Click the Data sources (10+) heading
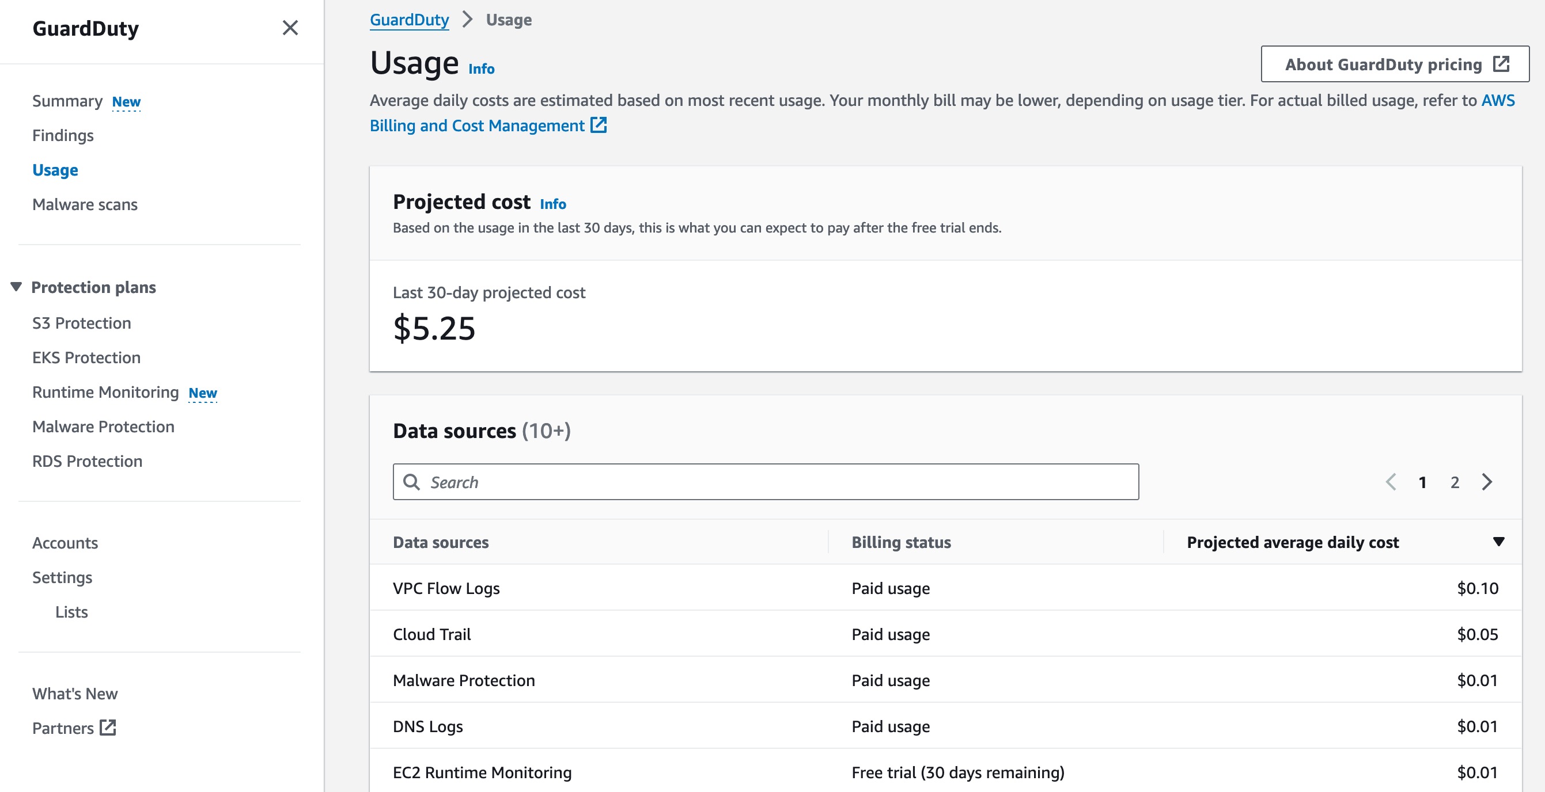The width and height of the screenshot is (1545, 792). click(x=482, y=431)
